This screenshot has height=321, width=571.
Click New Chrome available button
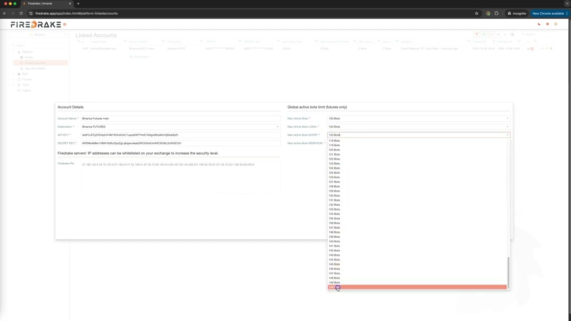(x=548, y=13)
